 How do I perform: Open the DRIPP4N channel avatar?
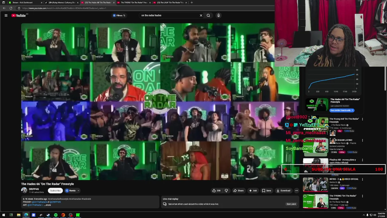coord(24,190)
